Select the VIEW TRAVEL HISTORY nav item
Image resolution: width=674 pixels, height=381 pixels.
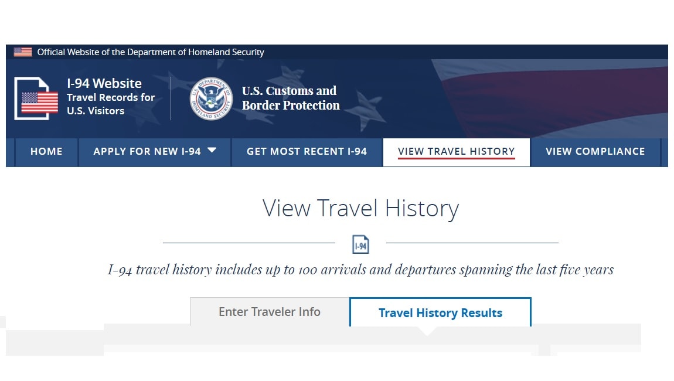coord(457,152)
